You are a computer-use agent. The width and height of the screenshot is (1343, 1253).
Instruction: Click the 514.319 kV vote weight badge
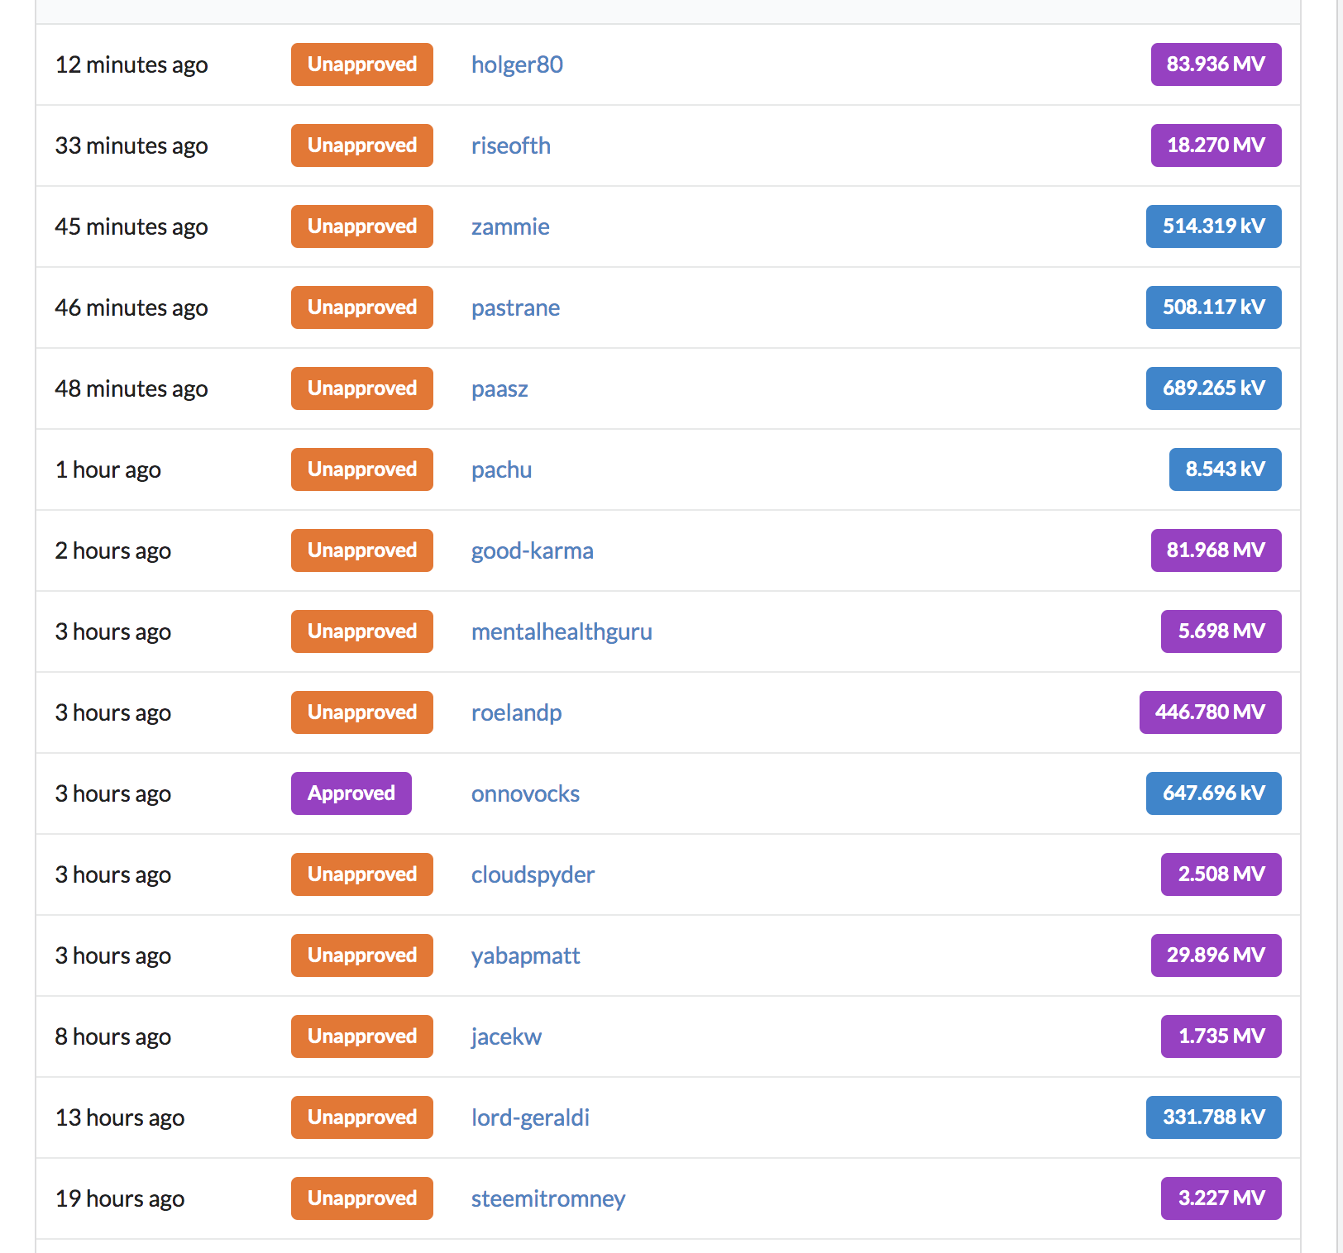(1213, 226)
